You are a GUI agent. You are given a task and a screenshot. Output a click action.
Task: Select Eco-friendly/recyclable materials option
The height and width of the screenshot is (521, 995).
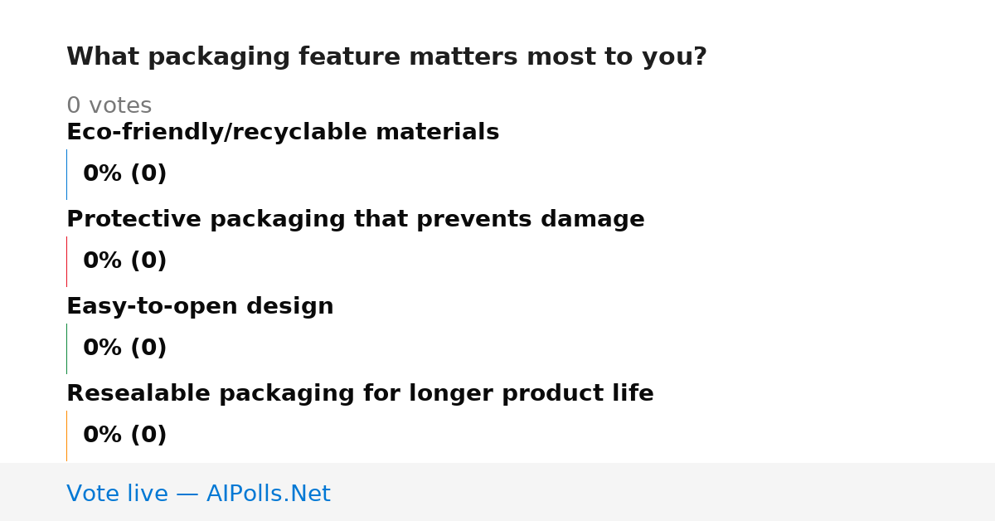point(283,133)
